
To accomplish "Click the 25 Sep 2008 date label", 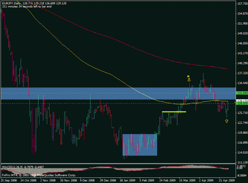I will pyautogui.click(x=9, y=180).
